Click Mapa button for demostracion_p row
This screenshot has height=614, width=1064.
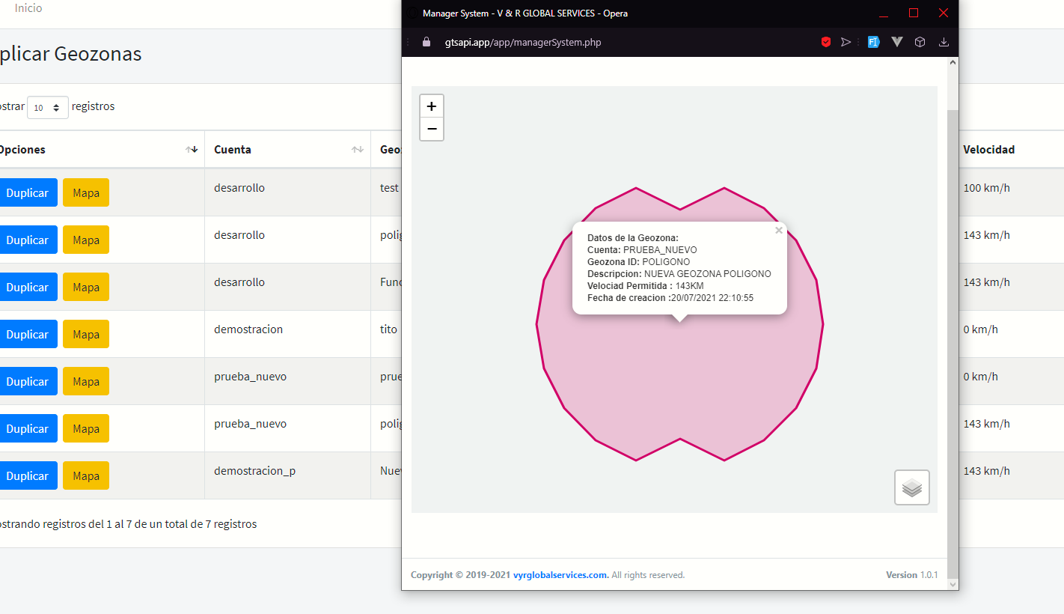click(86, 475)
